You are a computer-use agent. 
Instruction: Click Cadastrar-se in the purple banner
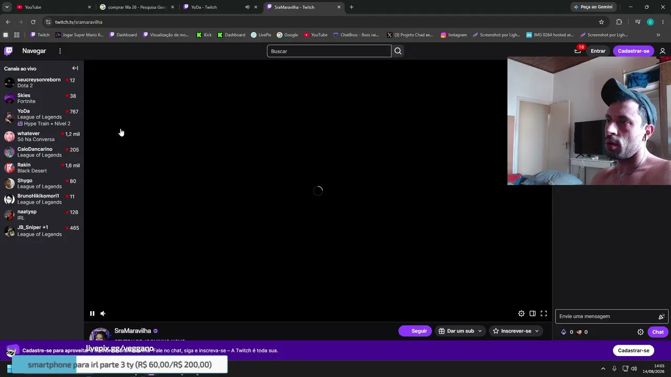pos(633,350)
